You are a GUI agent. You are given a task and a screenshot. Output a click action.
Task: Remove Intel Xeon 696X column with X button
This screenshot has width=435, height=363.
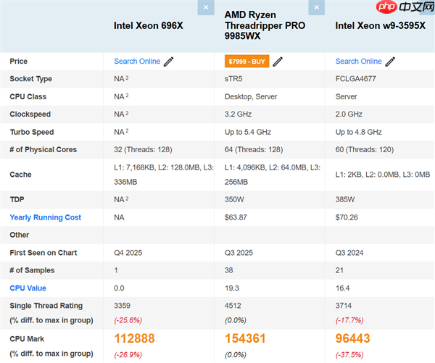point(206,7)
